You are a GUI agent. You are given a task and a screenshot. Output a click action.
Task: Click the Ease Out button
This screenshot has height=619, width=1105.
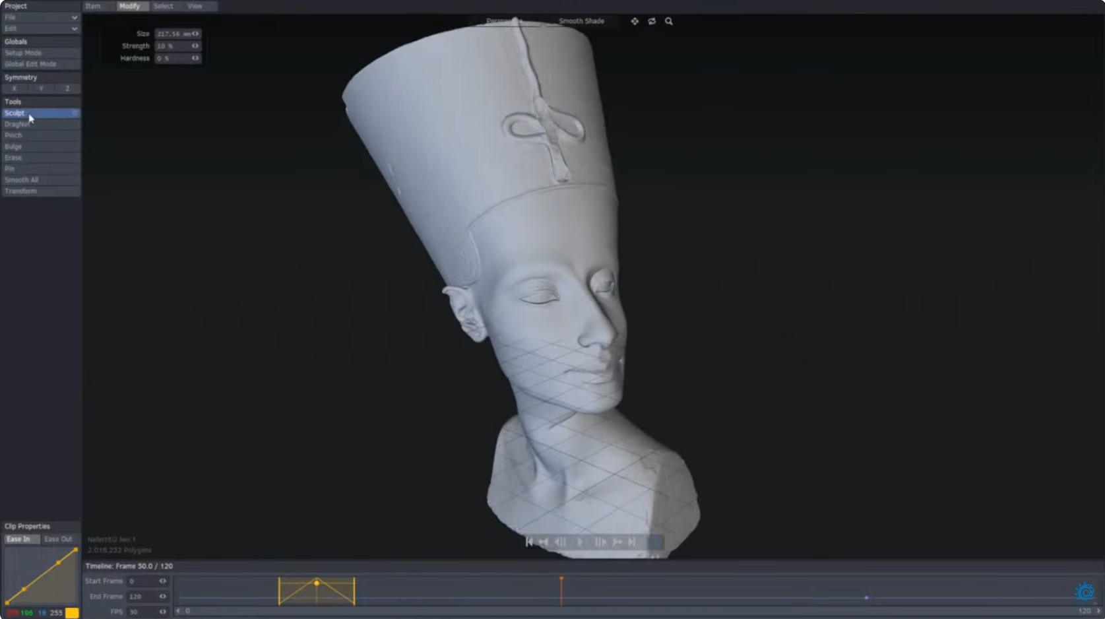(58, 539)
